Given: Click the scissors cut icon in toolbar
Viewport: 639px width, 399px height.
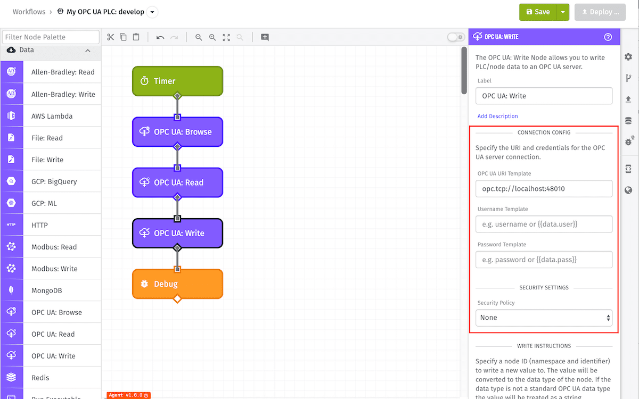Looking at the screenshot, I should [x=110, y=37].
